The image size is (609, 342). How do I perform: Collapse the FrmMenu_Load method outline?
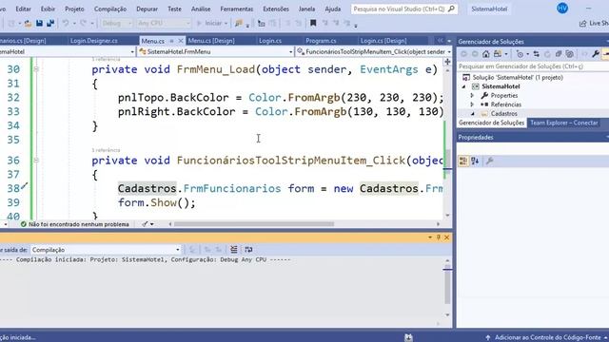[36, 69]
